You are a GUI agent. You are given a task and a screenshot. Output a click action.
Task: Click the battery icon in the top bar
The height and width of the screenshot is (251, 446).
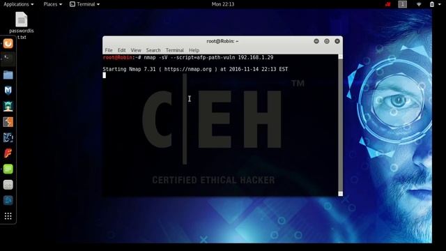(432, 4)
